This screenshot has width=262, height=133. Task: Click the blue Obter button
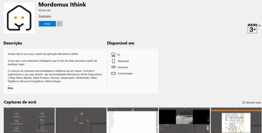(x=47, y=24)
